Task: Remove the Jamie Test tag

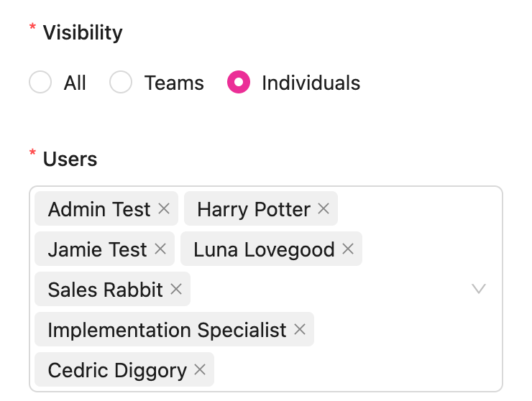Action: point(160,249)
